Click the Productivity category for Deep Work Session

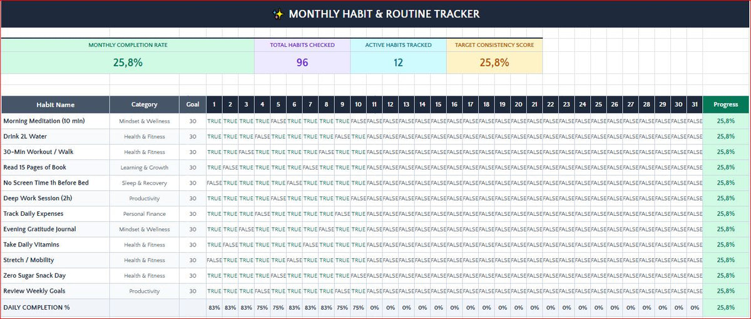point(145,198)
